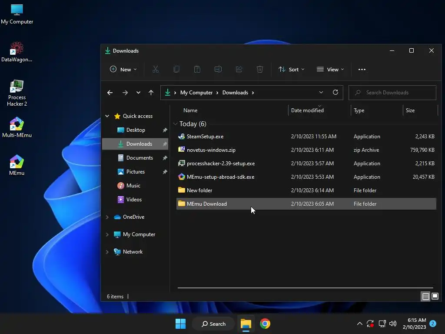Click the Delete trash icon
445x334 pixels.
[260, 69]
